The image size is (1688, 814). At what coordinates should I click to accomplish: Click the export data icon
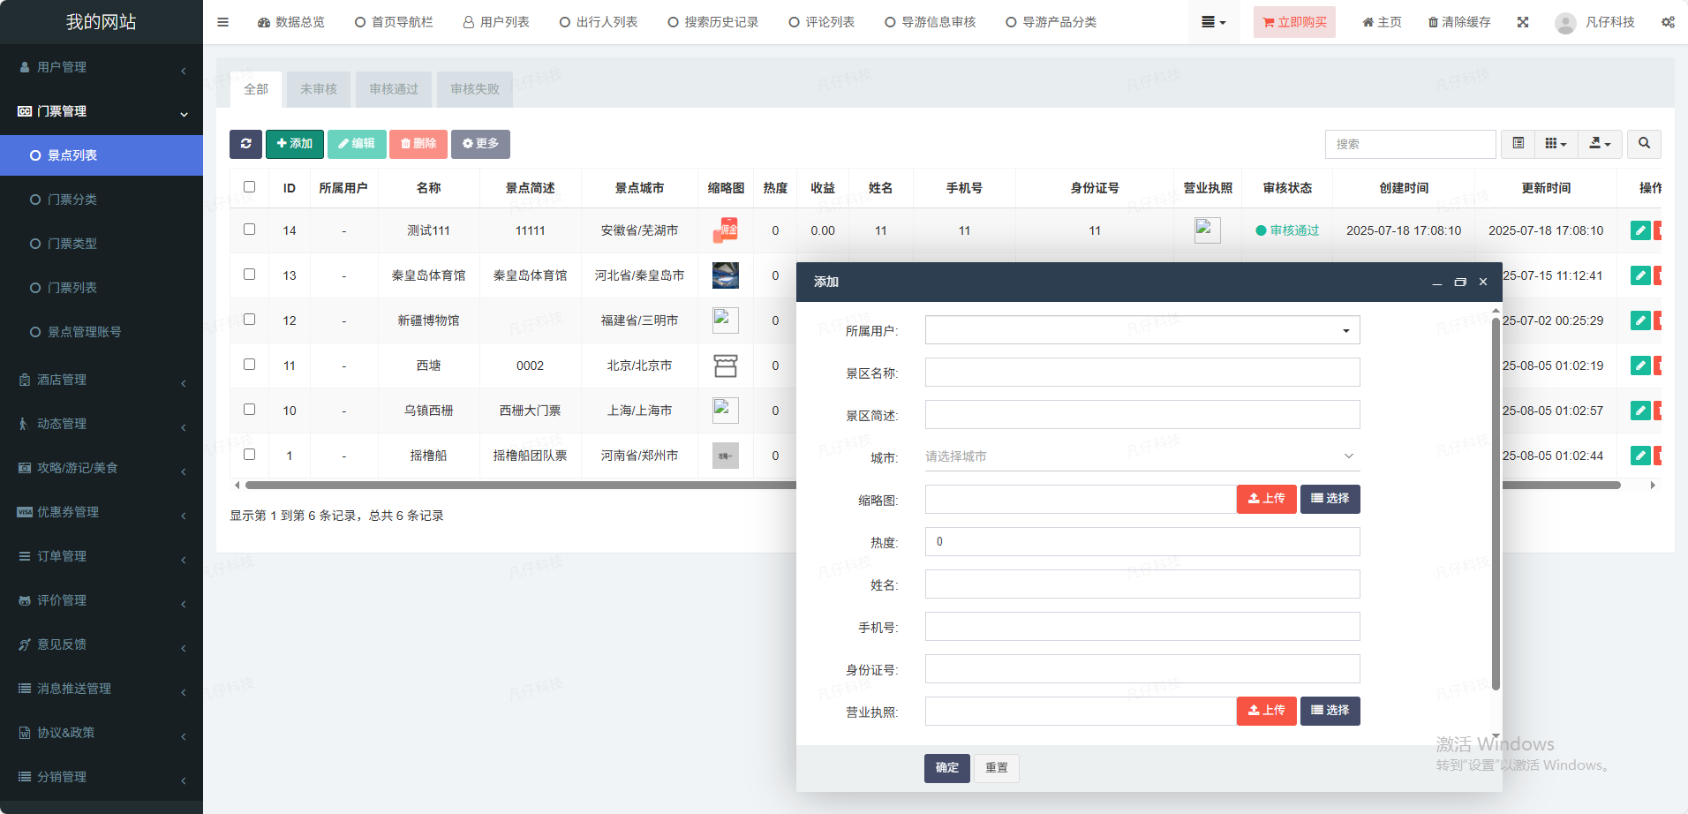click(1600, 144)
